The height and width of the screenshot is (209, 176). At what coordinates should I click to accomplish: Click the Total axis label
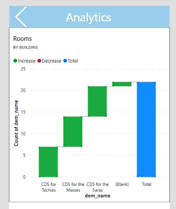coord(147,185)
